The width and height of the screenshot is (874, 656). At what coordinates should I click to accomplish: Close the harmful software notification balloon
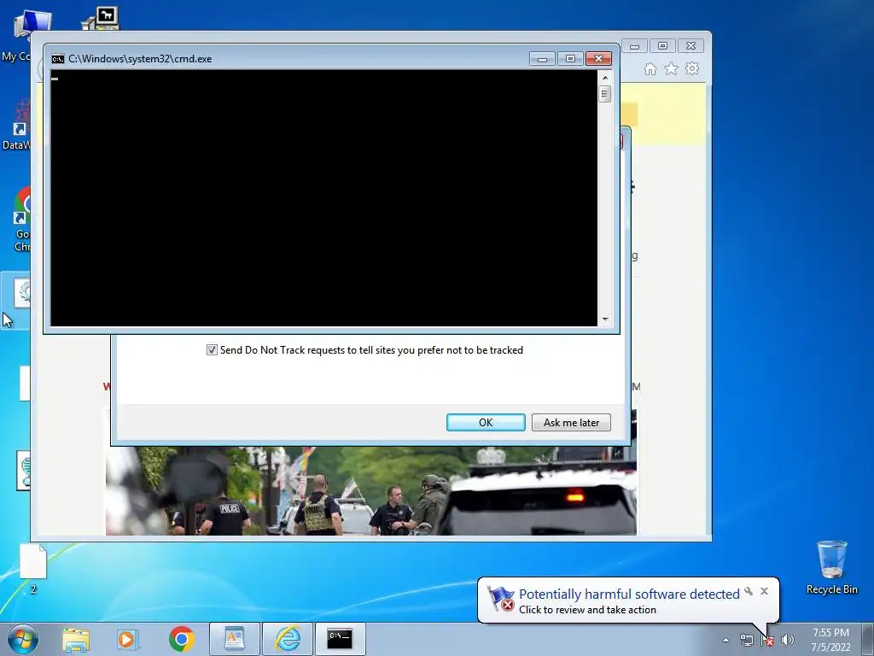[x=764, y=591]
